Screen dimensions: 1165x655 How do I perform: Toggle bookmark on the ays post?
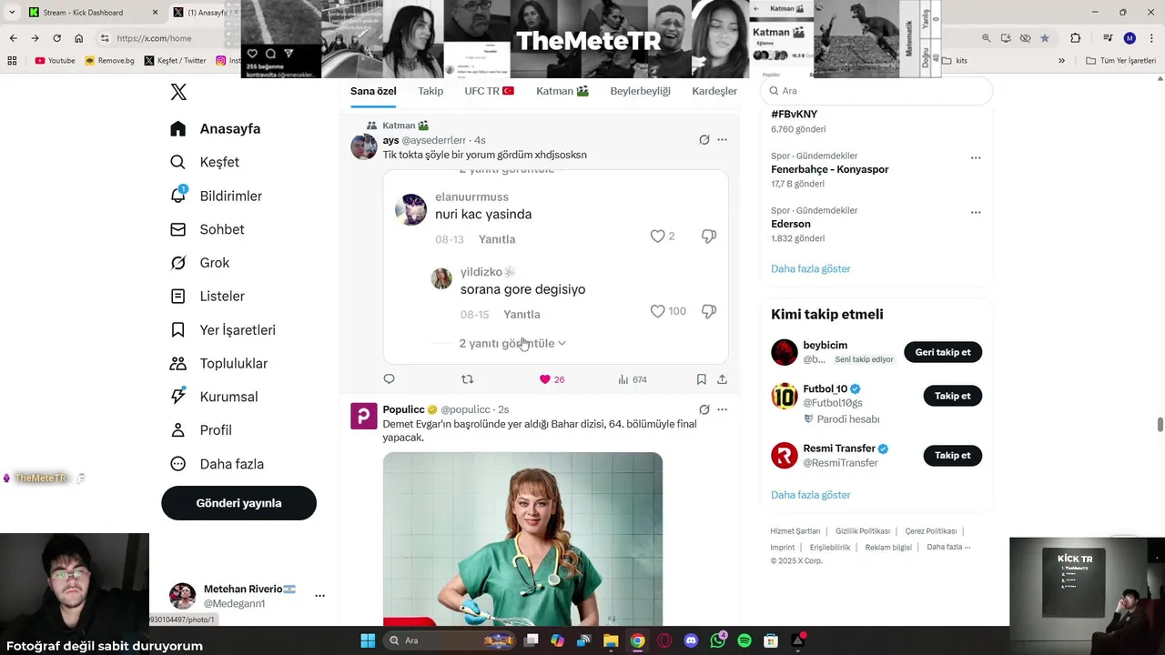(701, 379)
